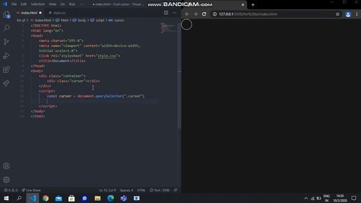
Task: Switch to the index.html editor tab
Action: (29, 13)
